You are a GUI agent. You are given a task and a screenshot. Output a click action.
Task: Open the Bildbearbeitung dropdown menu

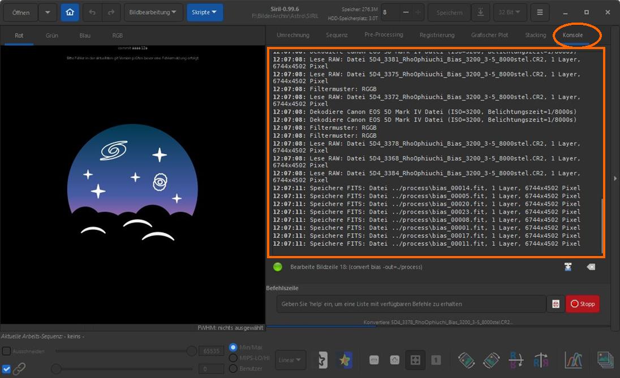(x=153, y=12)
